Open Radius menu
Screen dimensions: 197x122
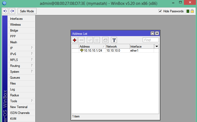(21, 95)
